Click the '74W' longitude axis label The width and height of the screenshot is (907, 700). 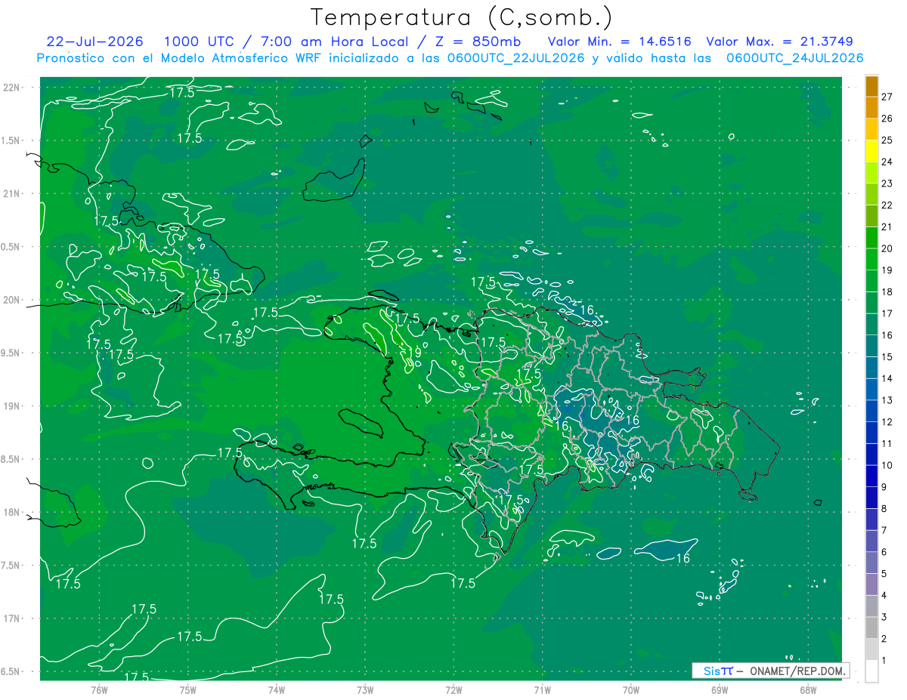(277, 690)
